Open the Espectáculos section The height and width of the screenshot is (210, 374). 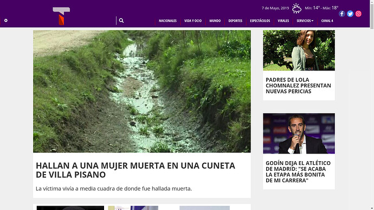(x=260, y=21)
